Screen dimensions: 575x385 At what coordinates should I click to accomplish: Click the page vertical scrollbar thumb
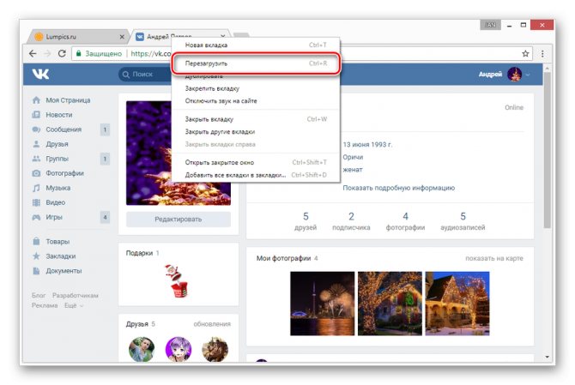coord(547,150)
